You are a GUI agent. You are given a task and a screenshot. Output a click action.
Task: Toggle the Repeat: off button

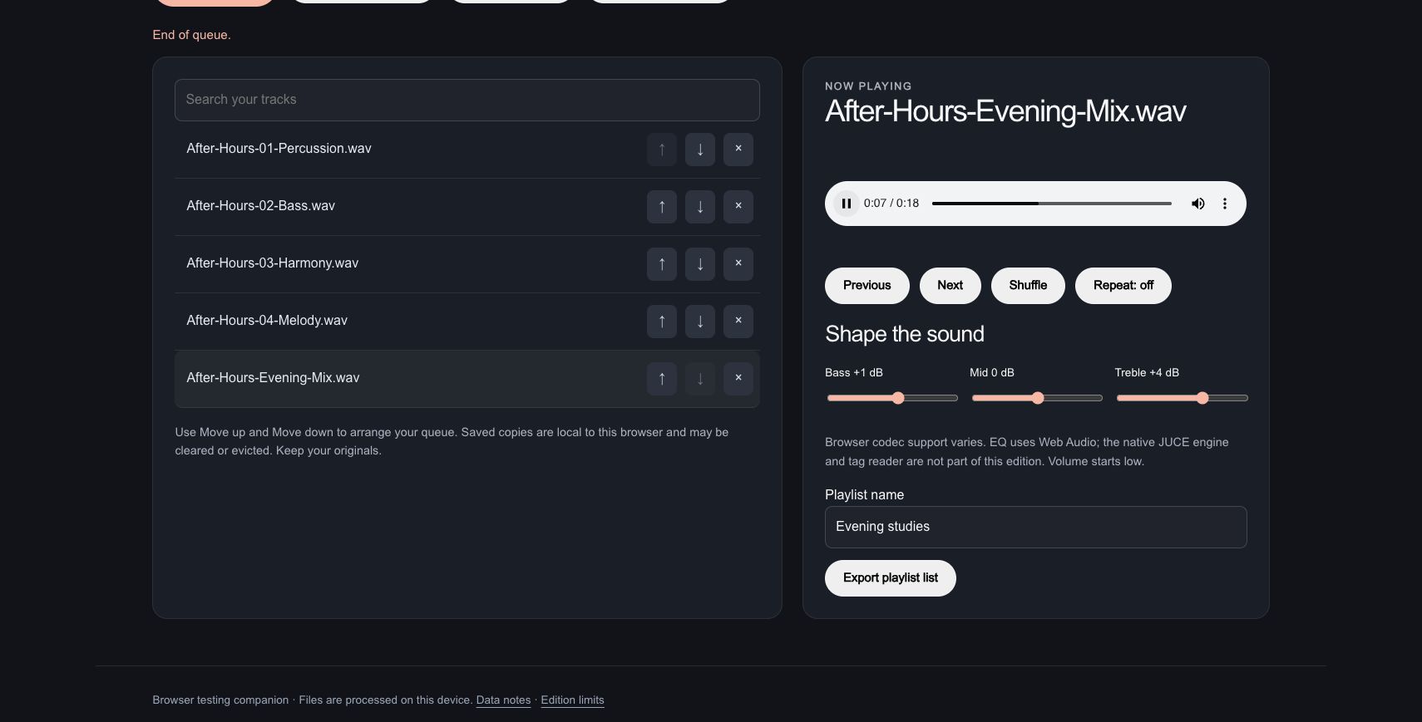pos(1123,286)
